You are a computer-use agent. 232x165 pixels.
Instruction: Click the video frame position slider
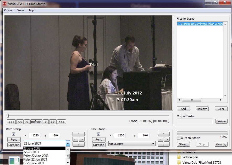8,116
